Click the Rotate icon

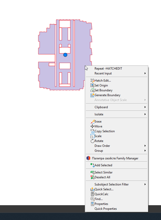coord(92,141)
